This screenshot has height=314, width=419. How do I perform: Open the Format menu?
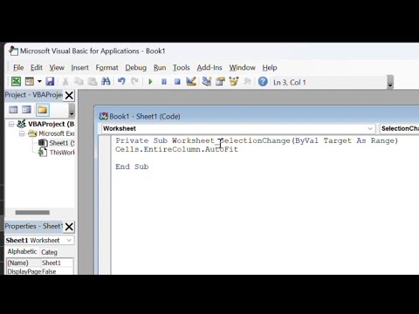107,67
